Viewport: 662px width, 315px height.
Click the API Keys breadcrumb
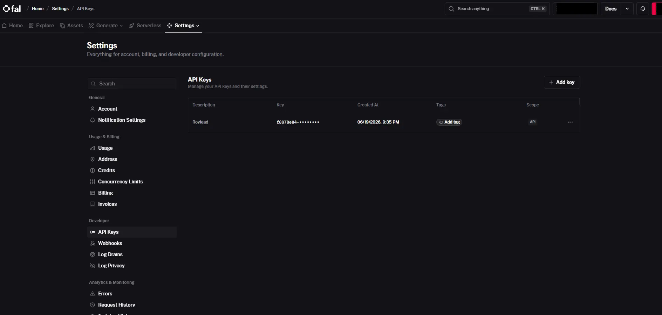pos(86,9)
